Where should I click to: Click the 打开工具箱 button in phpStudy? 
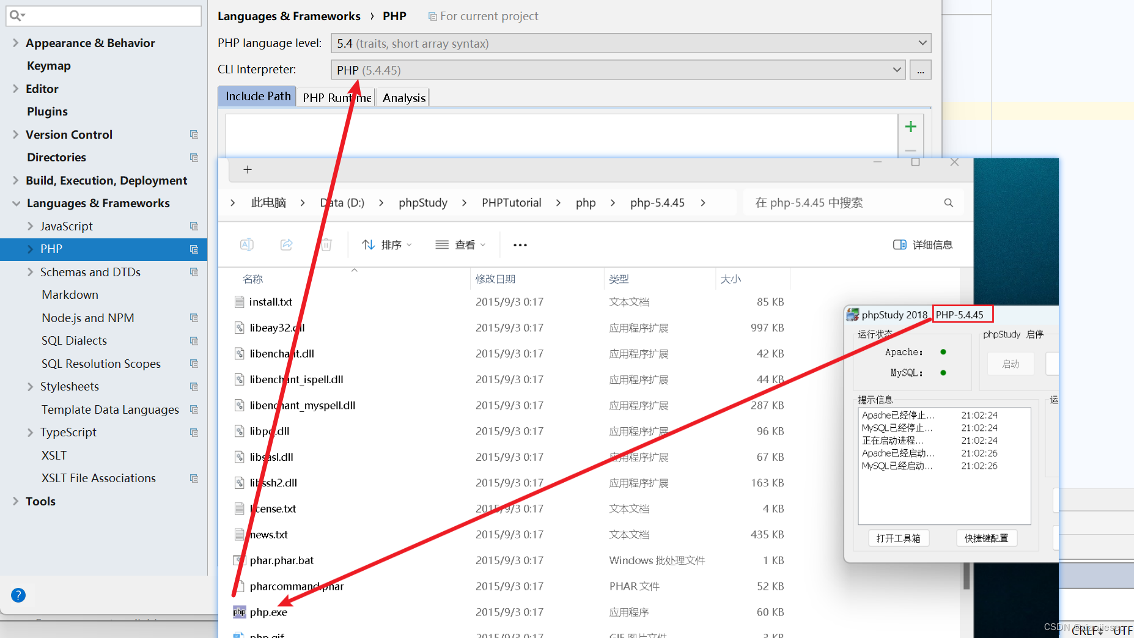coord(899,538)
